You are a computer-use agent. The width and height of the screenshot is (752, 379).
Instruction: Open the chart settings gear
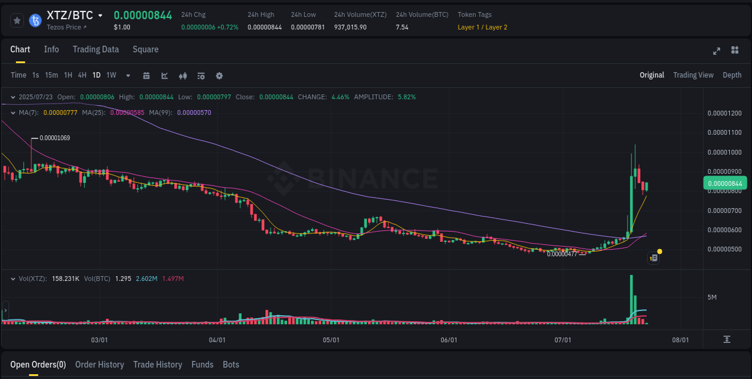219,75
